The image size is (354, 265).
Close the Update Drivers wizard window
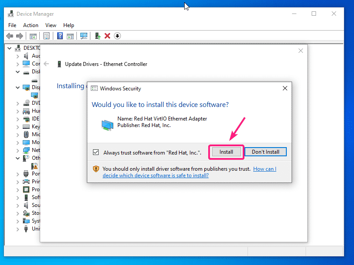point(301,51)
